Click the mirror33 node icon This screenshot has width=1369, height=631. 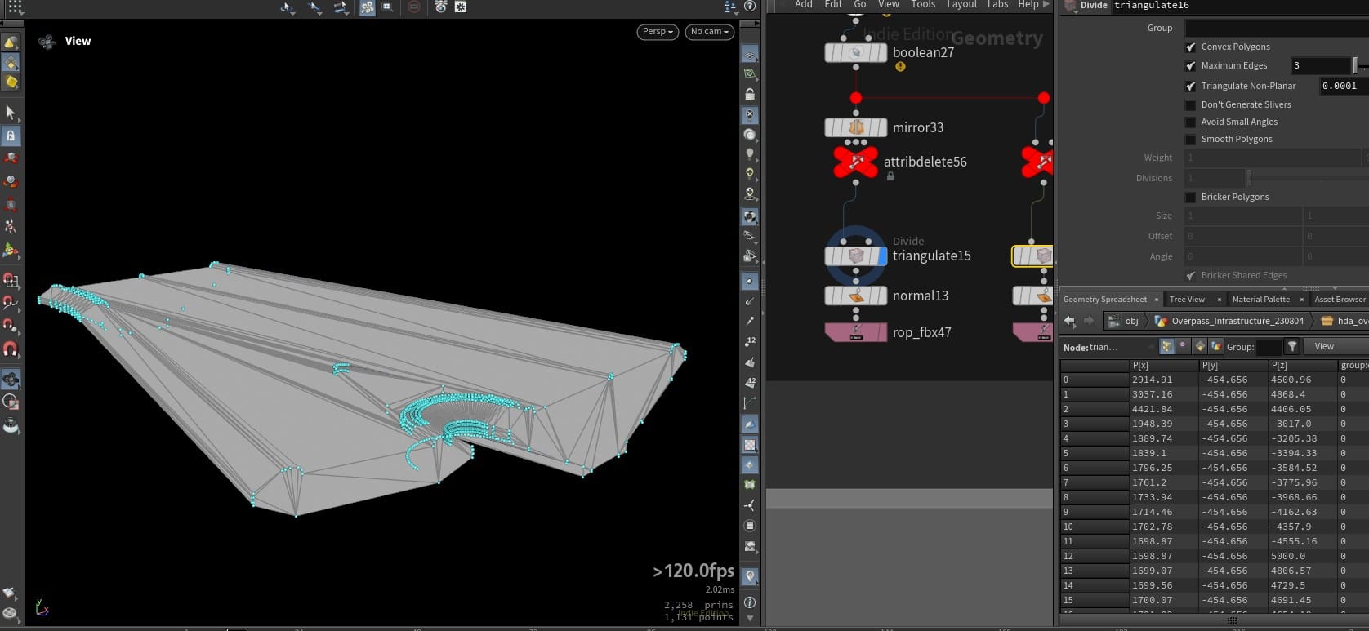point(856,127)
